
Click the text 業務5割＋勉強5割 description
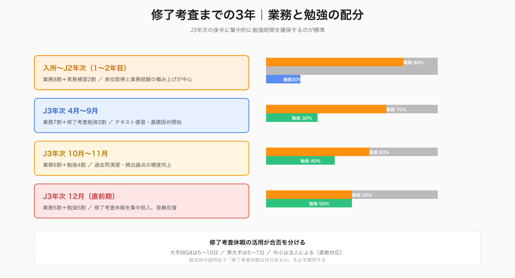pos(110,207)
